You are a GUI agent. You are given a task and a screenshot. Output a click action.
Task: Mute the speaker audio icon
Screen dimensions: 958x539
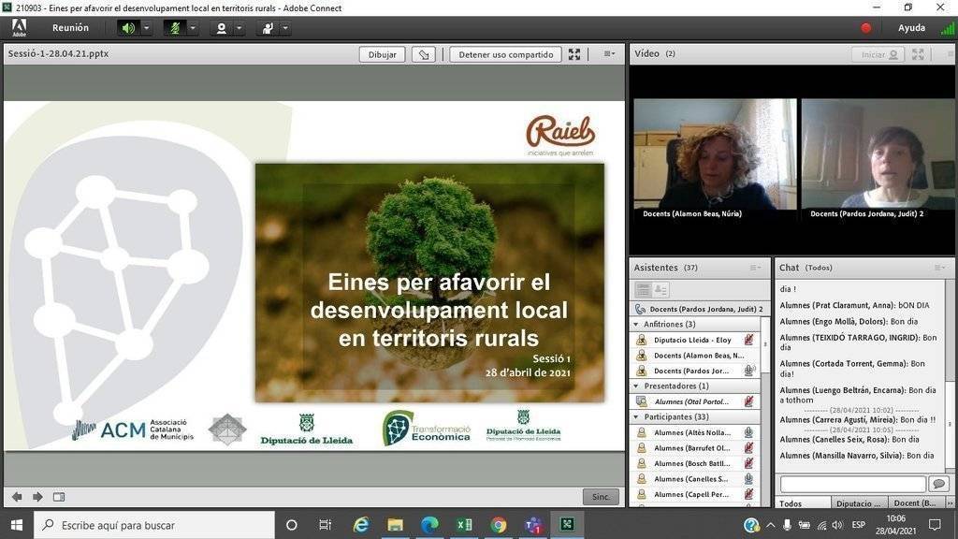click(x=128, y=27)
